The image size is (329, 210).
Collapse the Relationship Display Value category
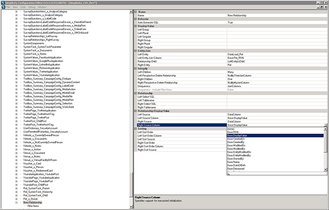[136, 111]
